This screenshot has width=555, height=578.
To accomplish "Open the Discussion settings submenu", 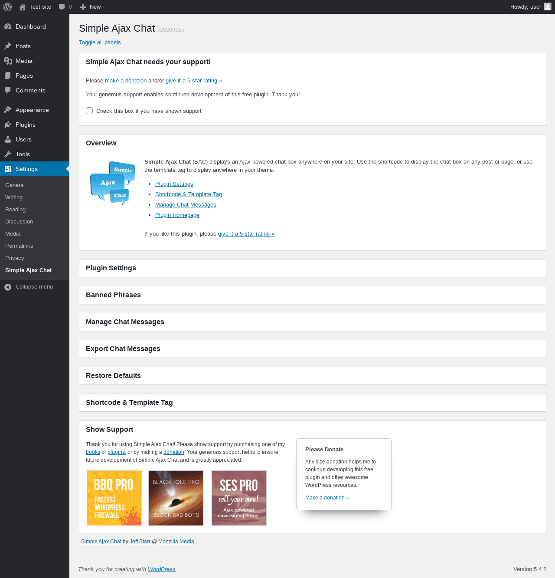I will click(19, 222).
